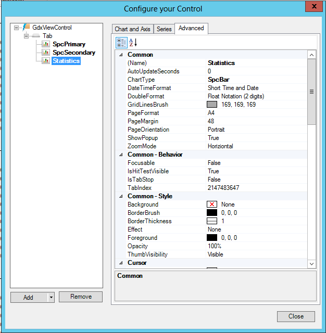Screen dimensions: 326x333
Task: Click the Alphabetical sort icon
Action: (x=133, y=43)
